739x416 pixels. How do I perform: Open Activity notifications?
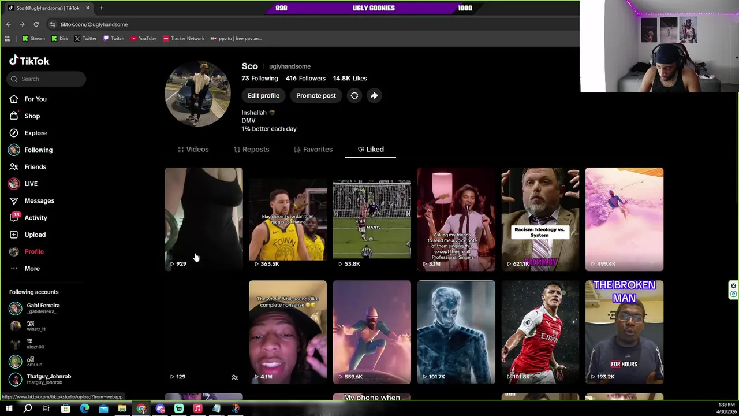pos(28,218)
